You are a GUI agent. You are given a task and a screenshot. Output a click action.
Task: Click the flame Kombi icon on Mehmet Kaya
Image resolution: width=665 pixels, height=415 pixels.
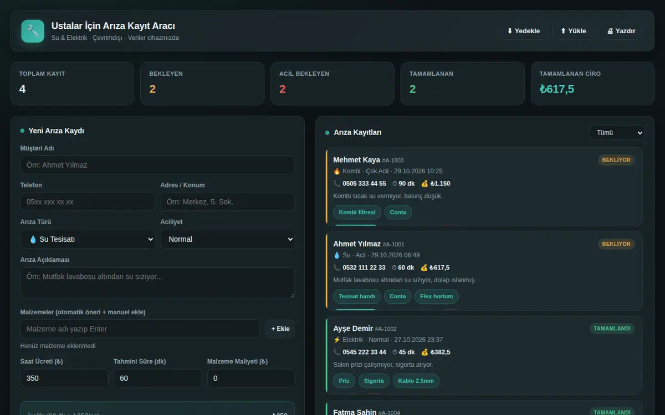click(336, 171)
